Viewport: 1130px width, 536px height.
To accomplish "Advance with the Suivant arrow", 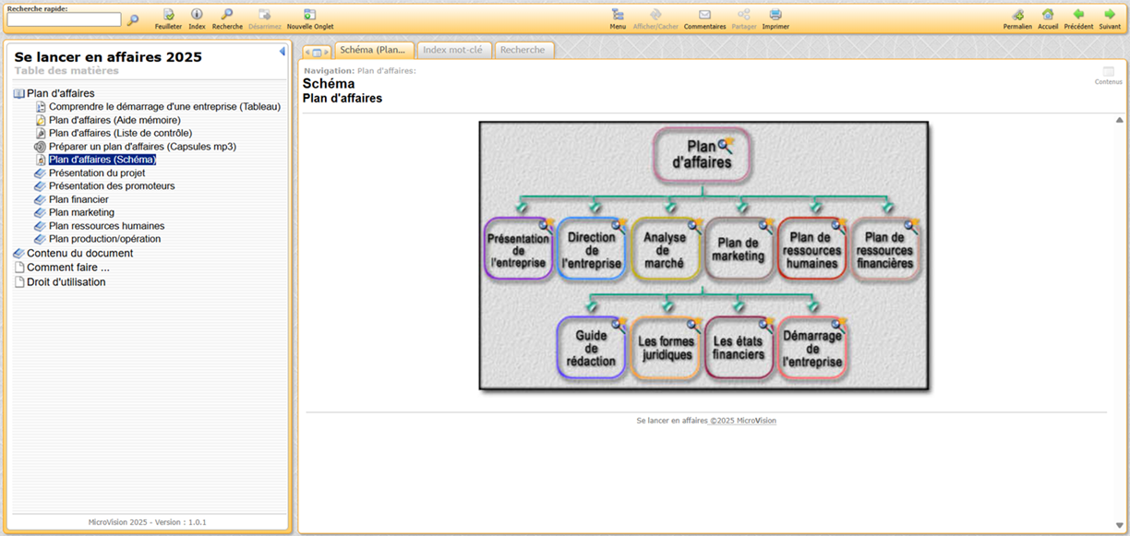I will pyautogui.click(x=1110, y=15).
